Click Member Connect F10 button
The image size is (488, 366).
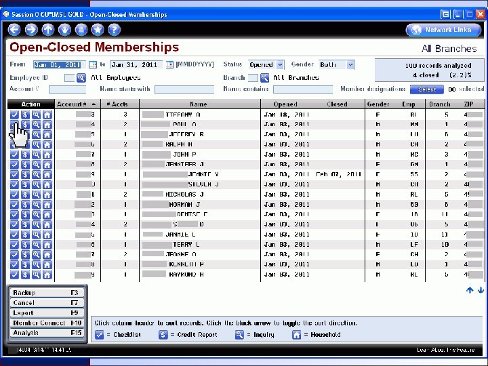[x=46, y=323]
